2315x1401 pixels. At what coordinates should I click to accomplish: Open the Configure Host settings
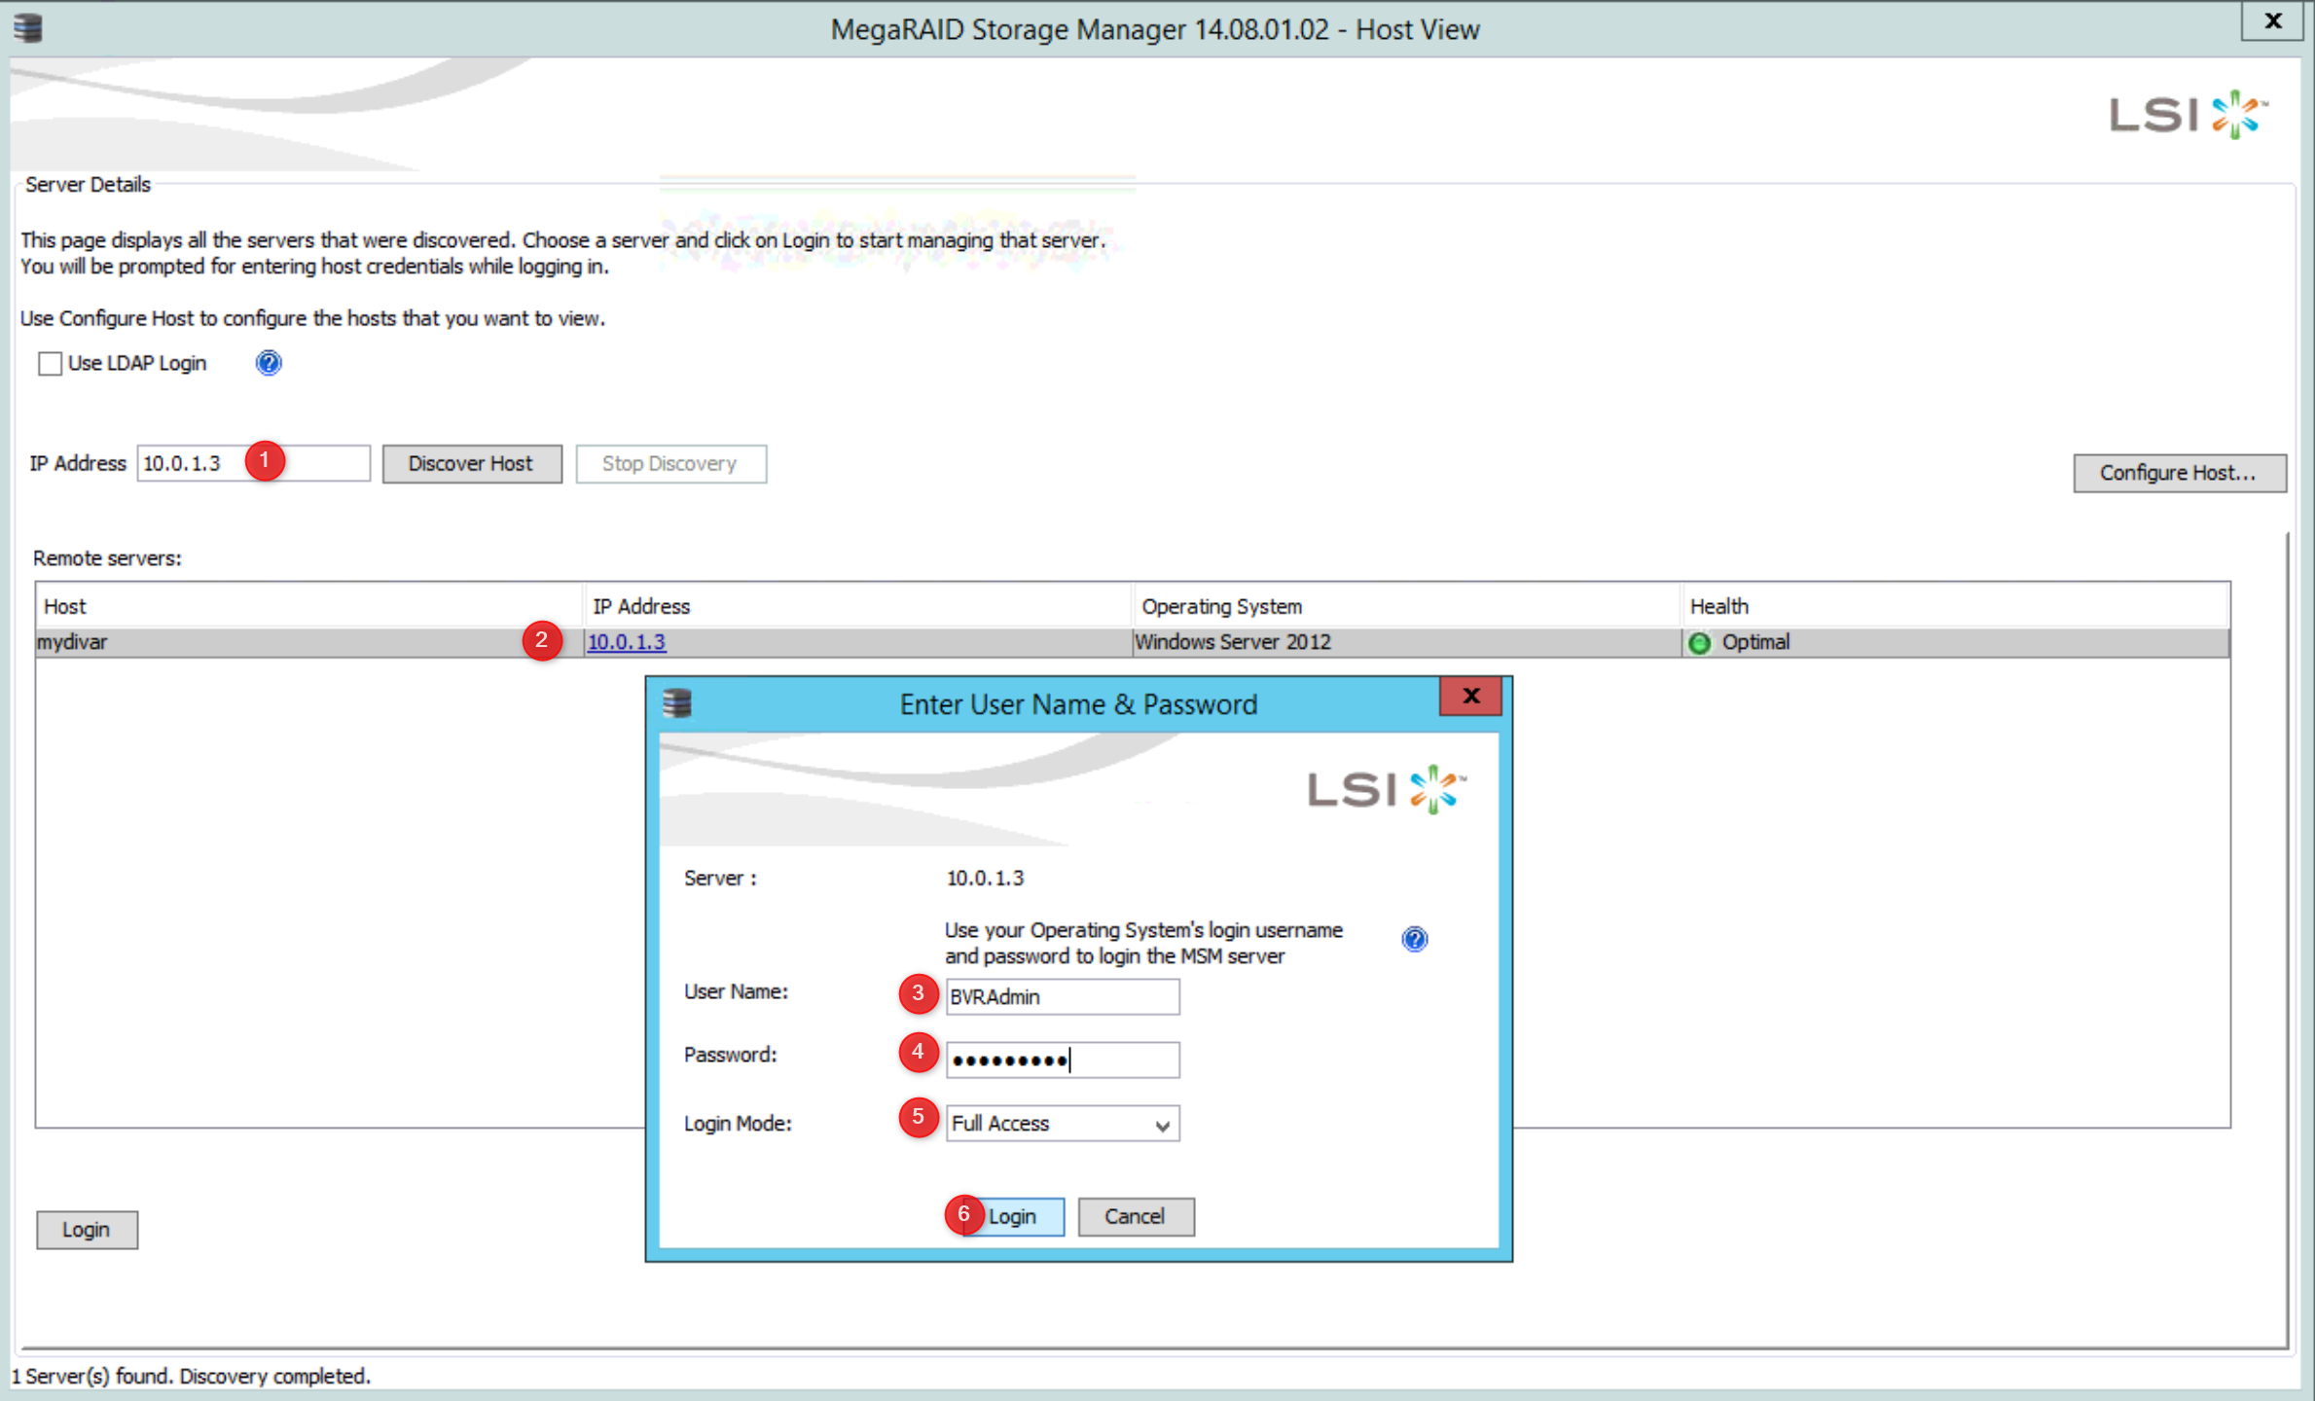coord(2178,473)
